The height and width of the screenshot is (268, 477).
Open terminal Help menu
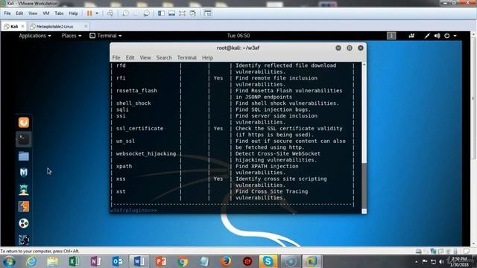click(207, 58)
